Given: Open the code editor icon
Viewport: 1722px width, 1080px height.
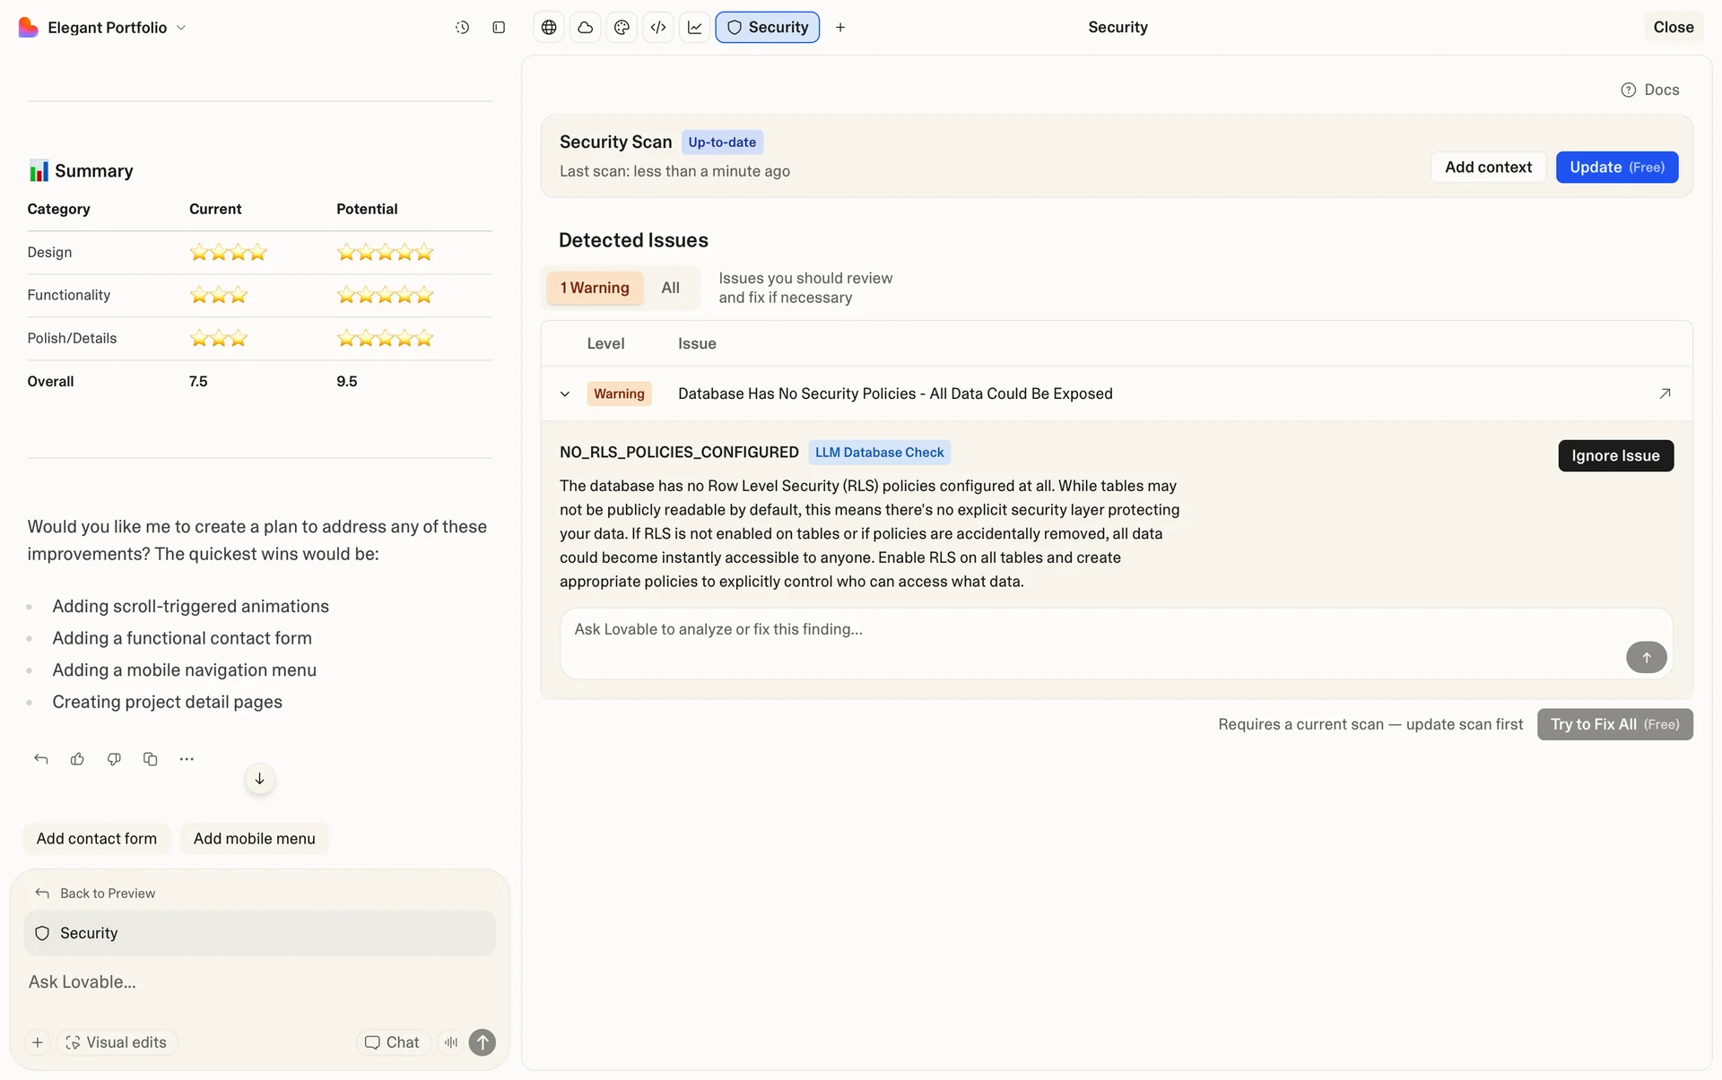Looking at the screenshot, I should coord(658,28).
